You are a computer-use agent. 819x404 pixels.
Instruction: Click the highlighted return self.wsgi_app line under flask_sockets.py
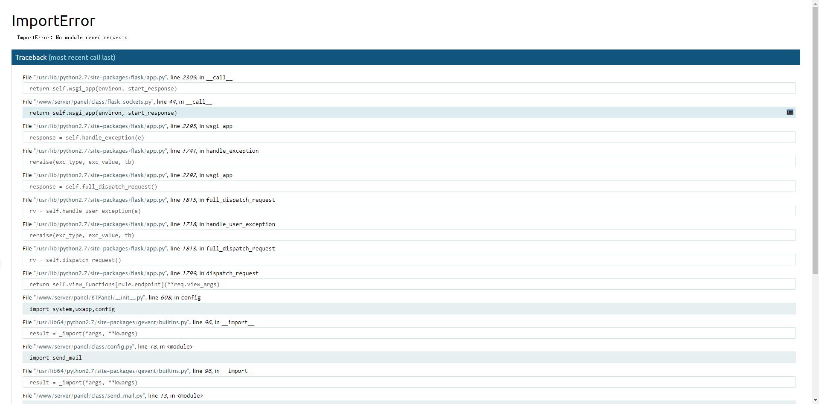(x=409, y=113)
